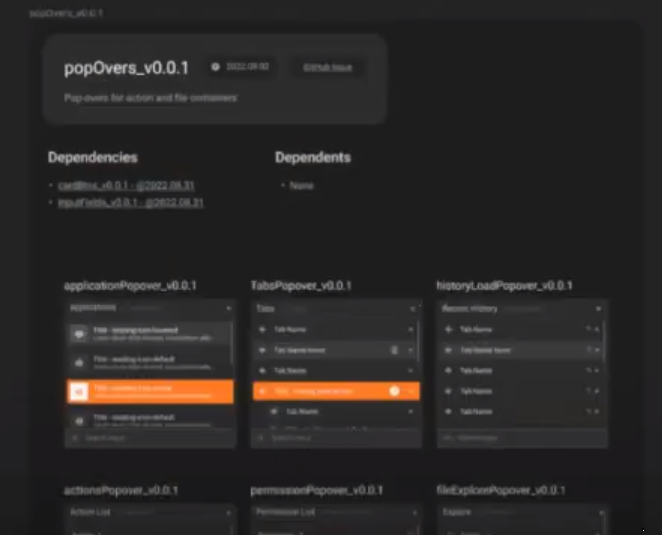Click the footer bar of historyLoadPopover
The image size is (662, 535).
[522, 438]
